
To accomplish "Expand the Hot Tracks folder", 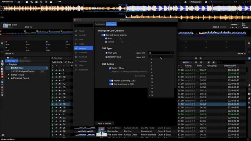I will tap(9, 75).
